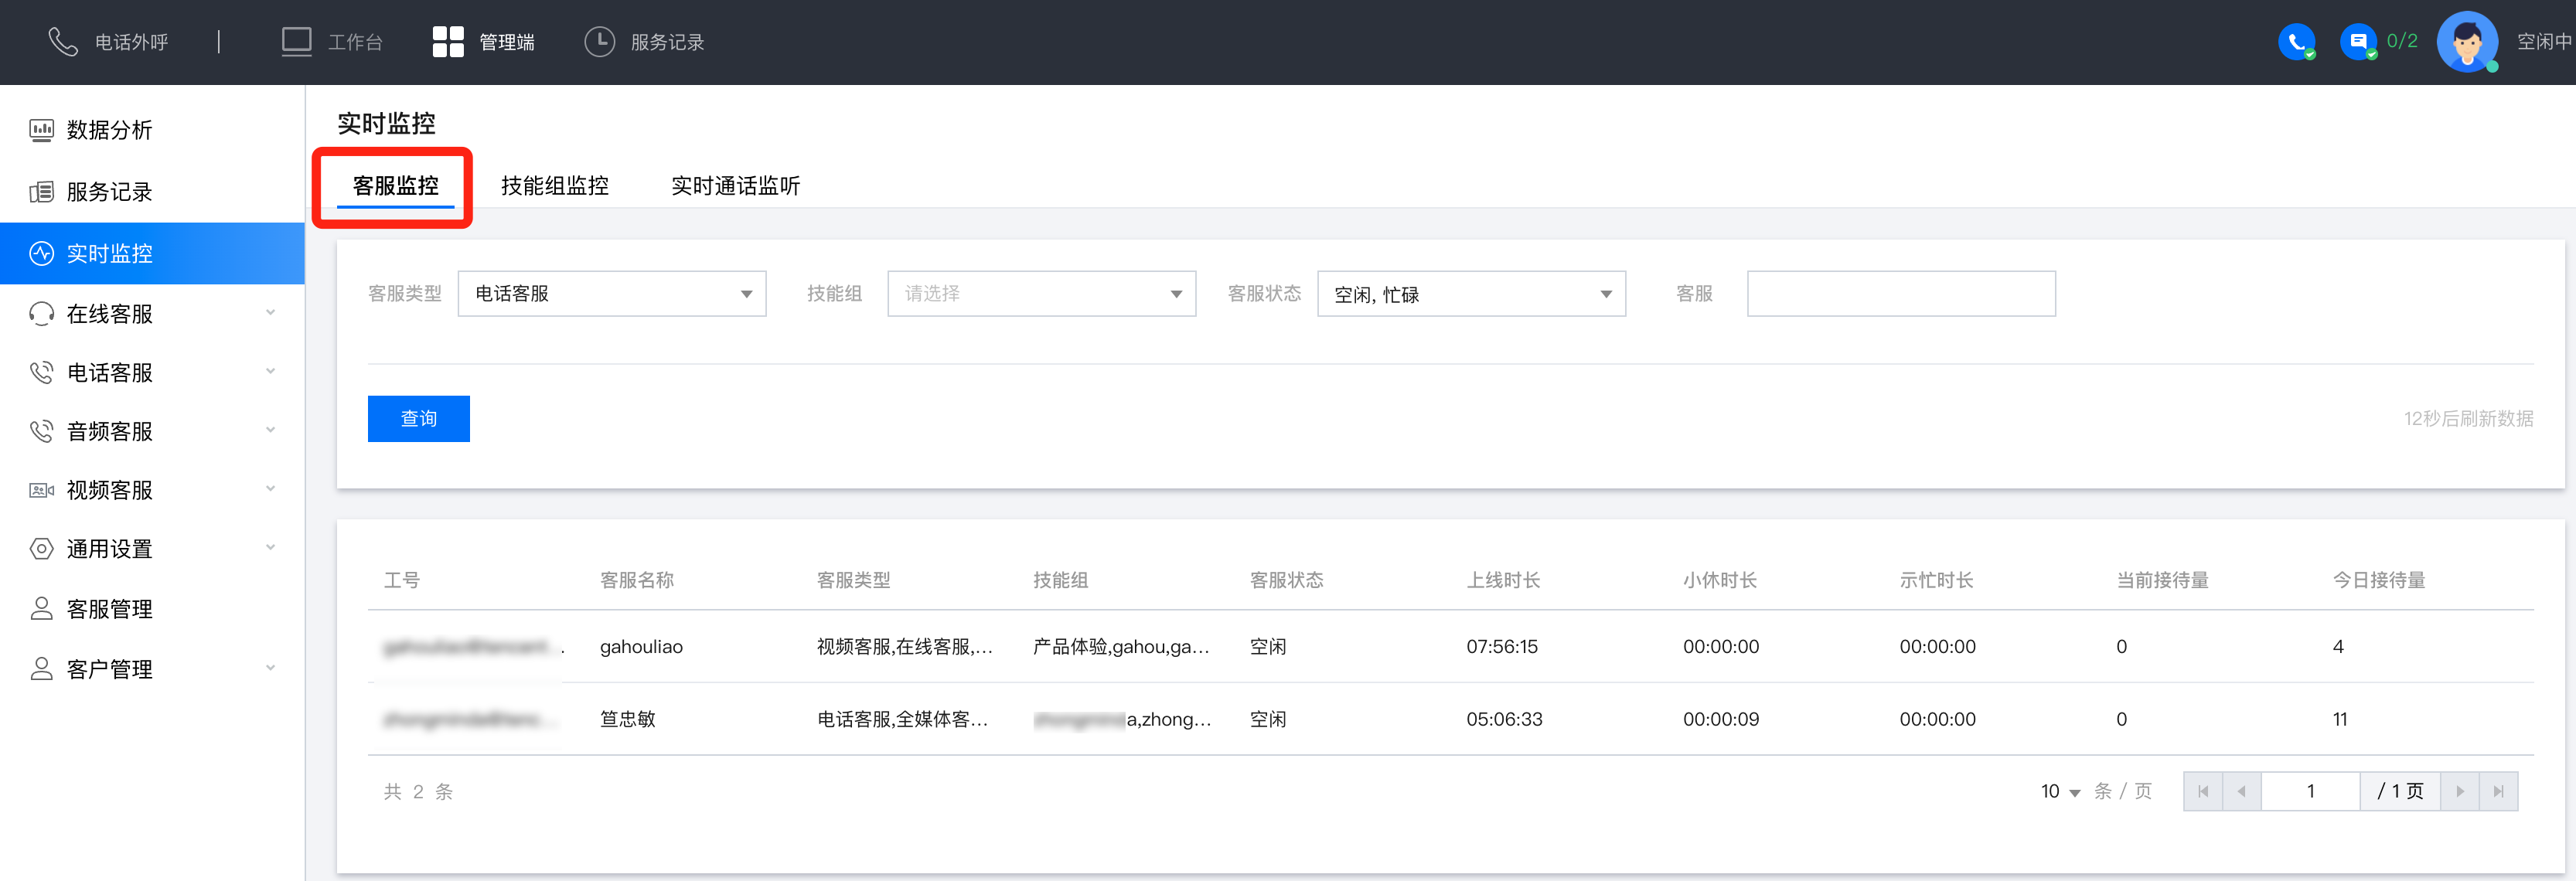Go to the next page arrow

(2459, 792)
